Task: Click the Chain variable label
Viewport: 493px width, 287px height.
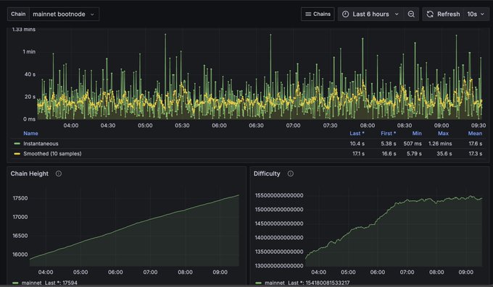Action: 18,14
